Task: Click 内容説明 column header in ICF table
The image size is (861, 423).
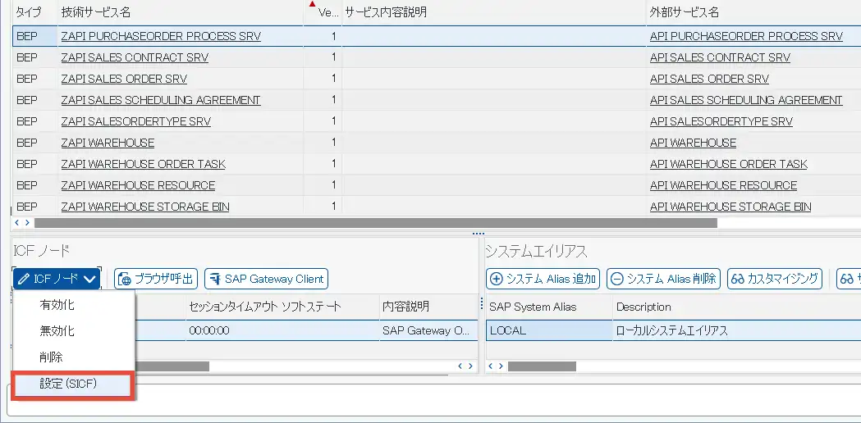Action: point(428,307)
